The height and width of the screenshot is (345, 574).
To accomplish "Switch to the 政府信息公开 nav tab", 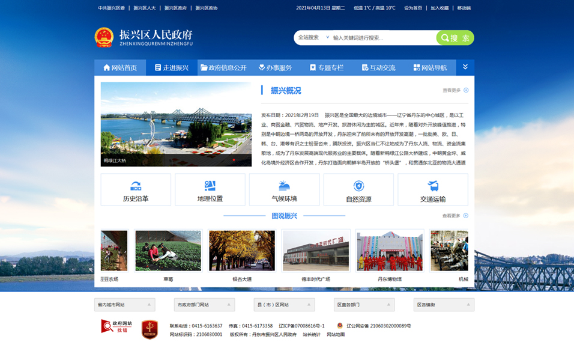I will pyautogui.click(x=223, y=68).
